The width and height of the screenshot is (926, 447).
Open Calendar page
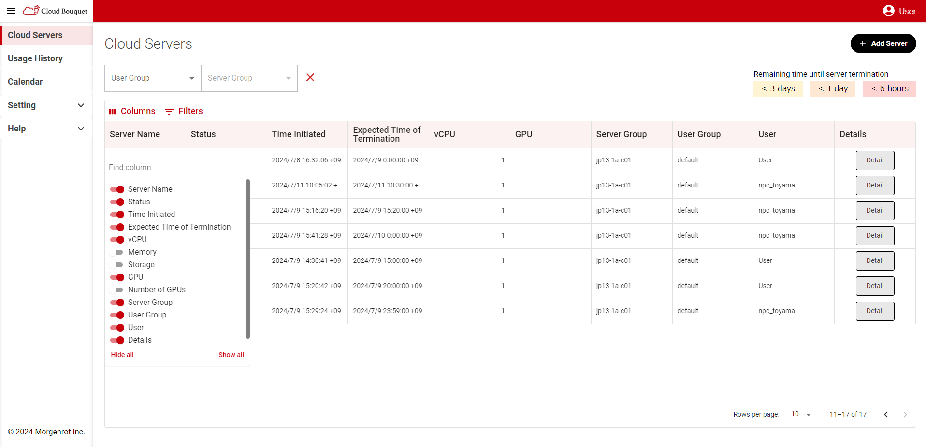tap(46, 82)
